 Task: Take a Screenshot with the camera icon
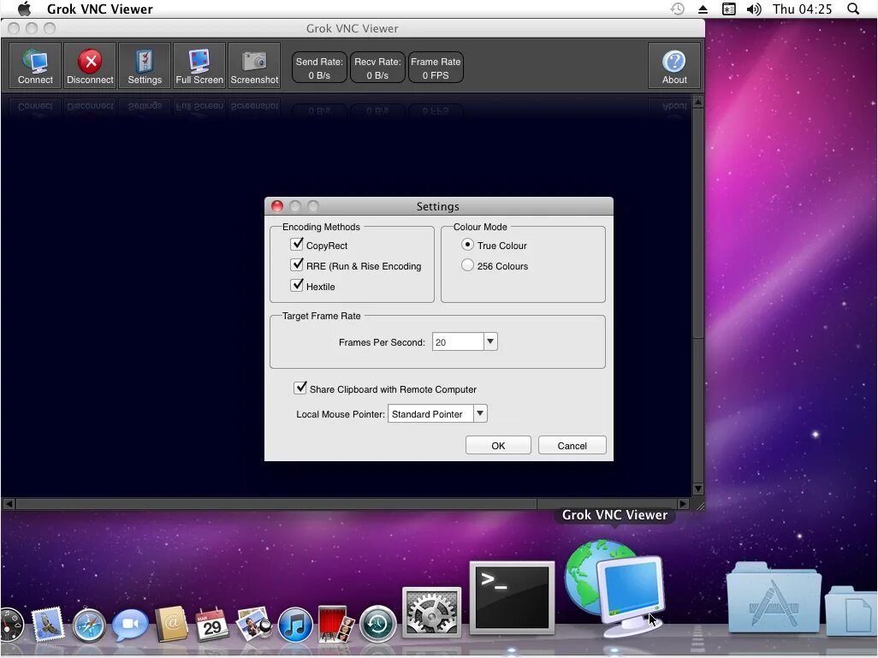click(x=254, y=66)
